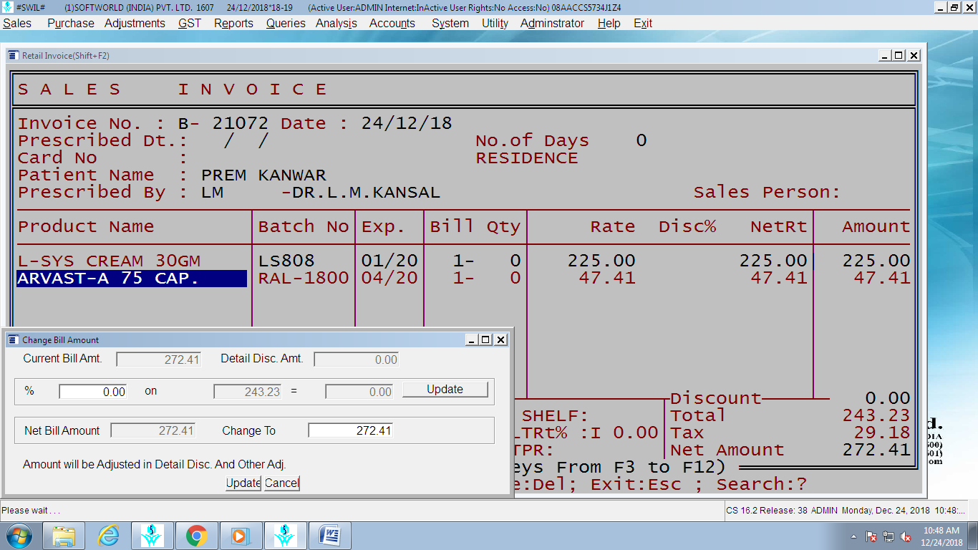Click doctor name -DR.L.M.KANSAL
The width and height of the screenshot is (978, 550).
[x=361, y=192]
